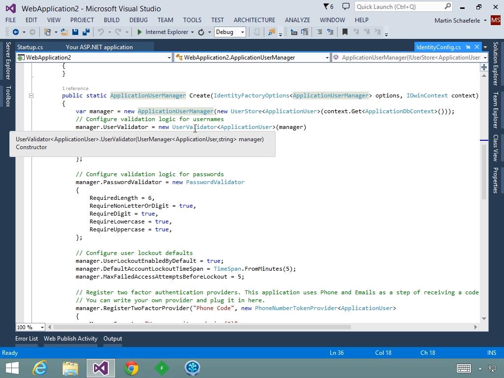Click the Open File folder icon
The image size is (504, 378).
tap(64, 32)
